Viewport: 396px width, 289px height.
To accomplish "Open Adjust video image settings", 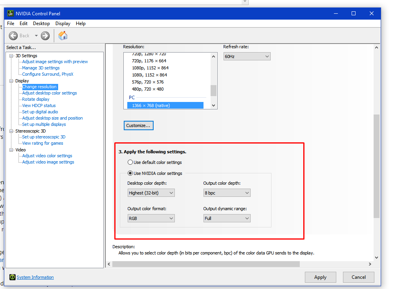I will coord(48,162).
